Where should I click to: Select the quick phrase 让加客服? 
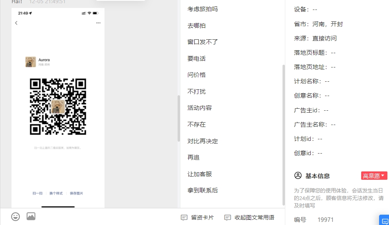[x=200, y=174]
